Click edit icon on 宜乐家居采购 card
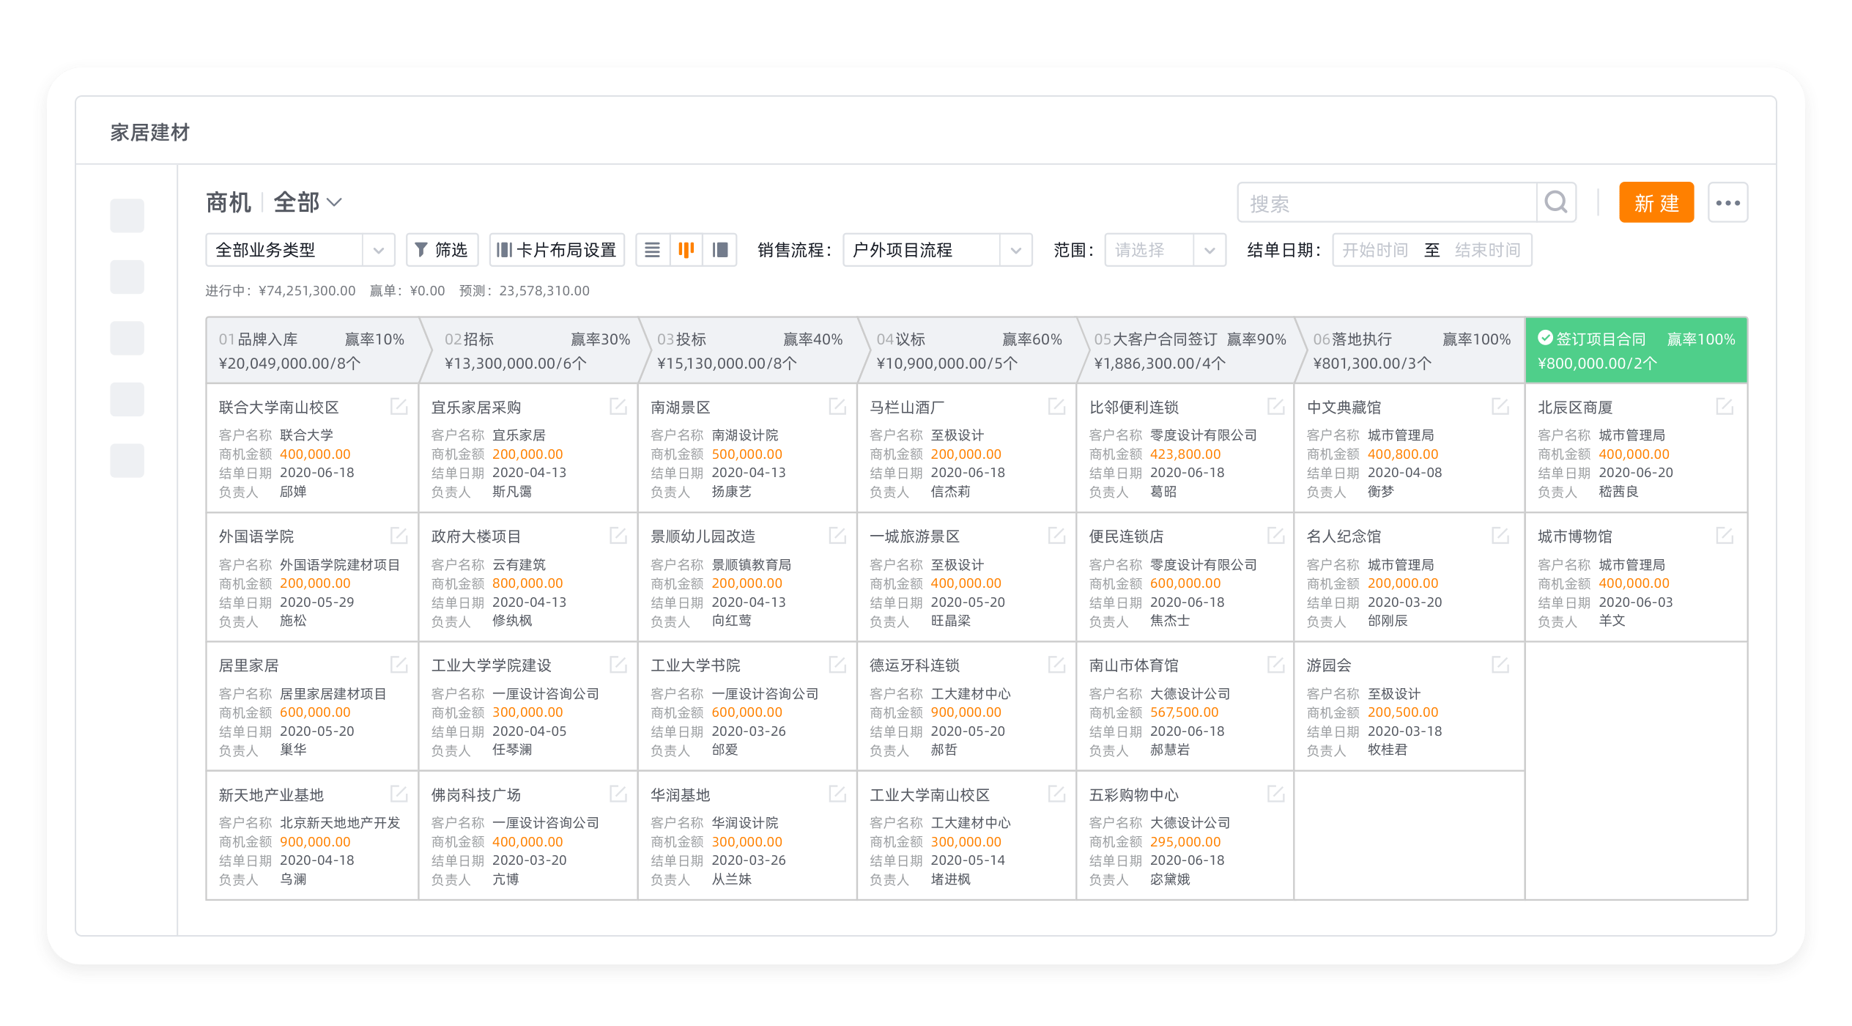 [618, 406]
